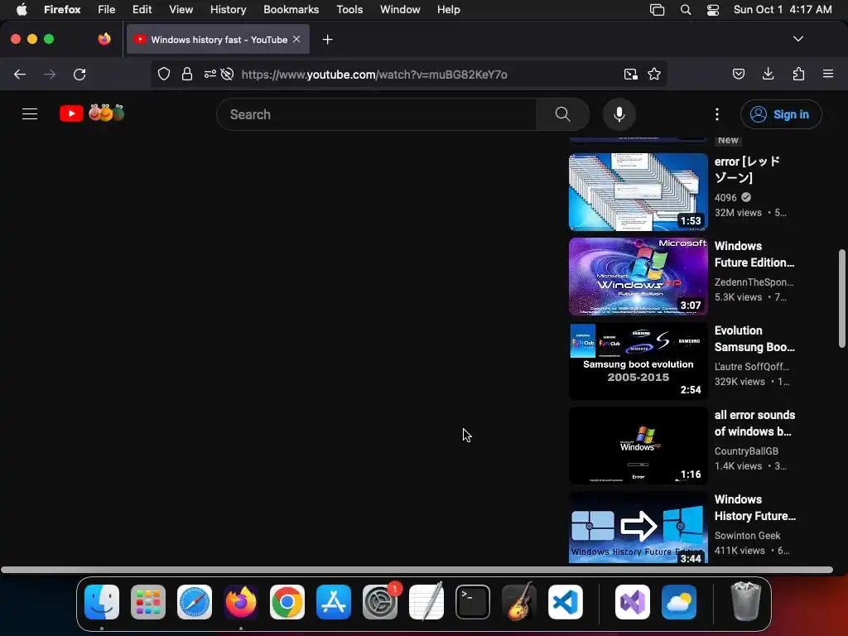Open the Firefox app menu

[62, 9]
